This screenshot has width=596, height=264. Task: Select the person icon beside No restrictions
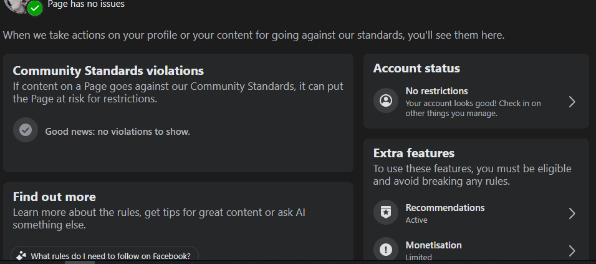pos(386,101)
